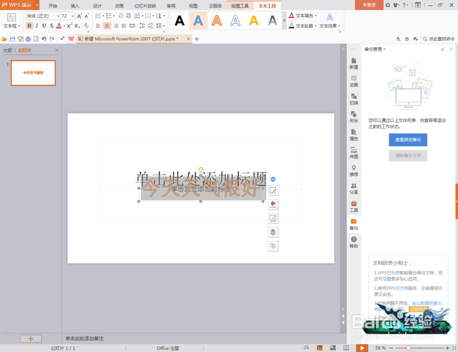Screen dimensions: 458x352
Task: Apply the yellow WordArt style
Action: (254, 21)
